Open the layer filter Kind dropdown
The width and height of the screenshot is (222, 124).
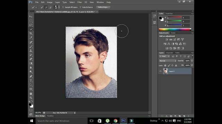click(164, 56)
